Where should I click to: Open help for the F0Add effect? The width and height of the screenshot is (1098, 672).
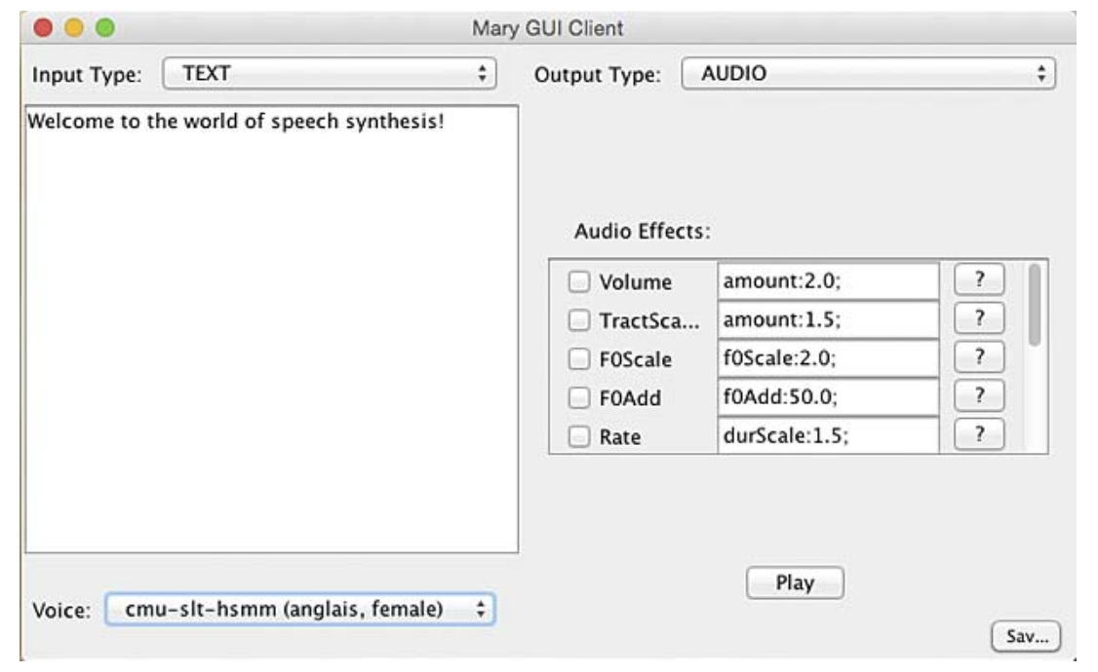point(978,396)
